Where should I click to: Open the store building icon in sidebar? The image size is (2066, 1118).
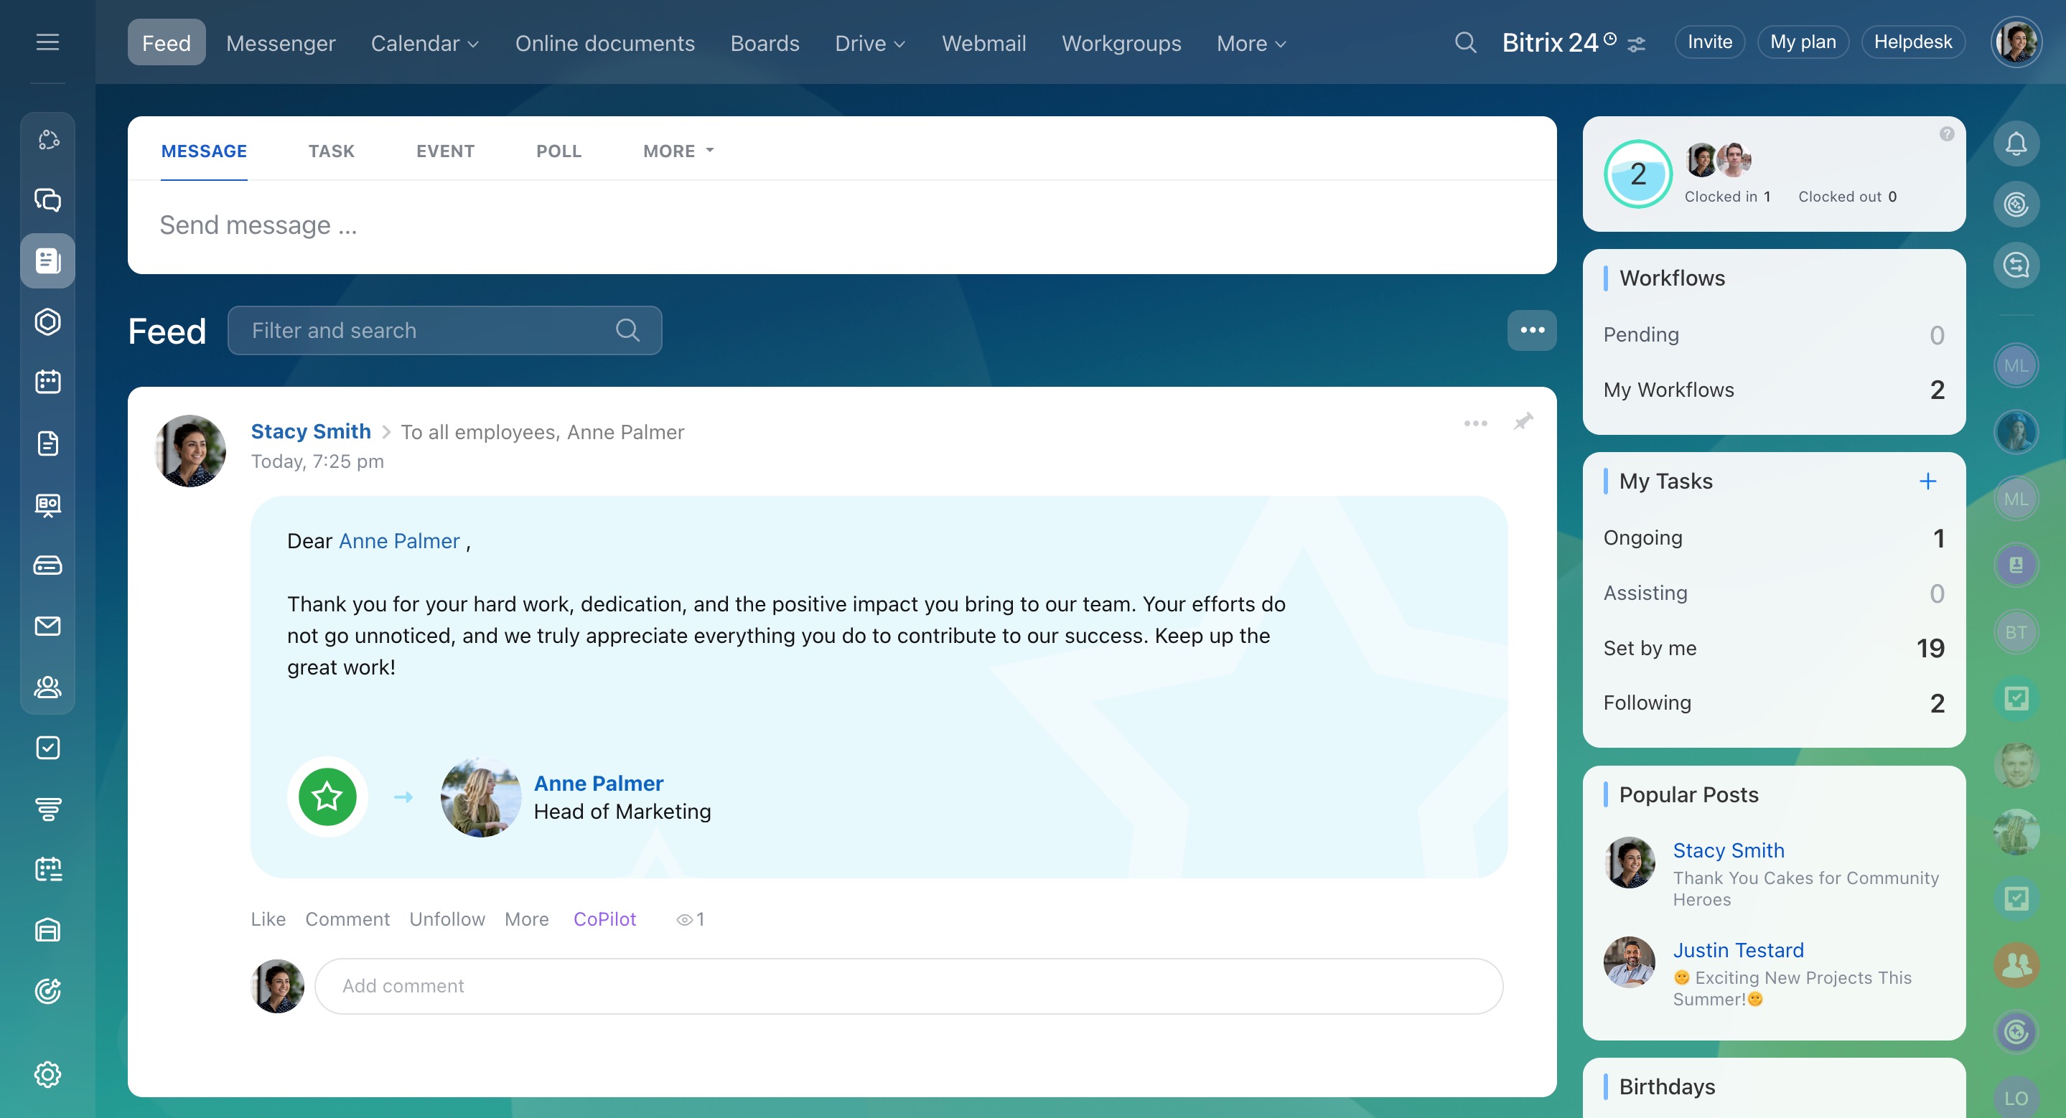coord(47,931)
